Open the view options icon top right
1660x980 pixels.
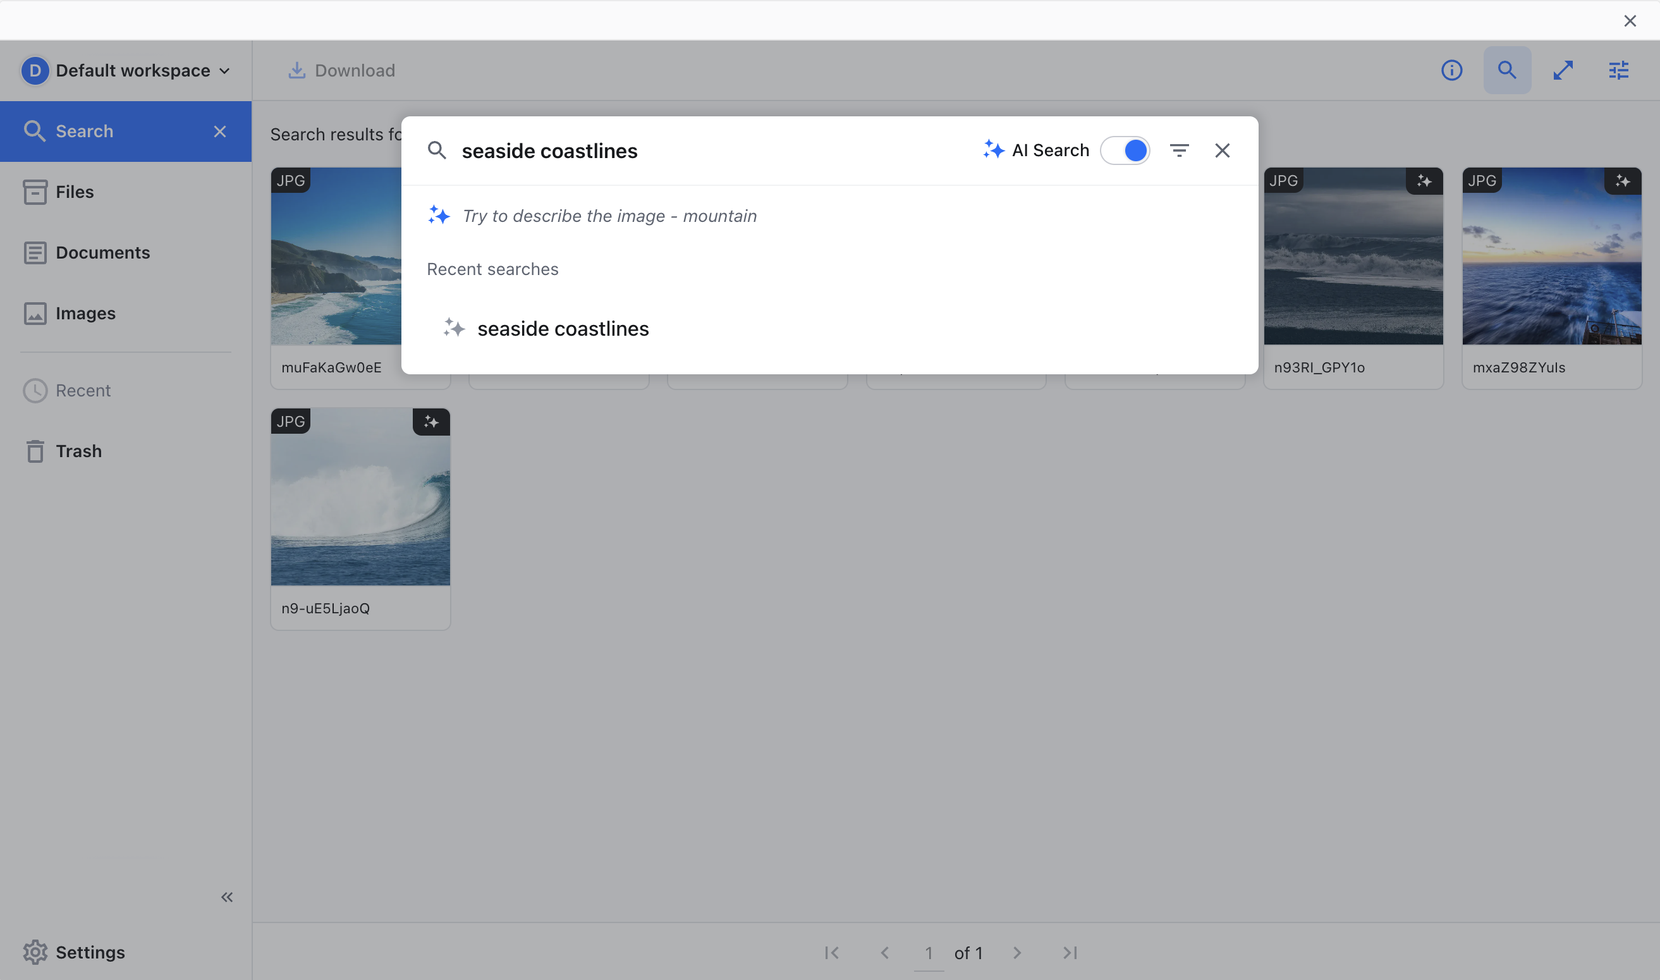pyautogui.click(x=1618, y=70)
